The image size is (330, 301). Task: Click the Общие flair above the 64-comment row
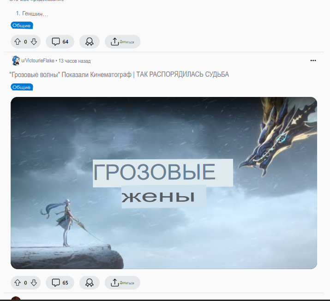pos(22,25)
